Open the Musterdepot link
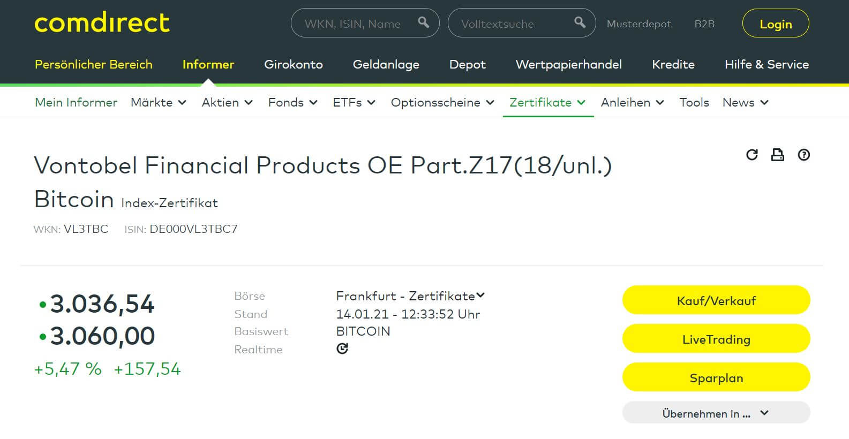The image size is (849, 439). tap(638, 24)
